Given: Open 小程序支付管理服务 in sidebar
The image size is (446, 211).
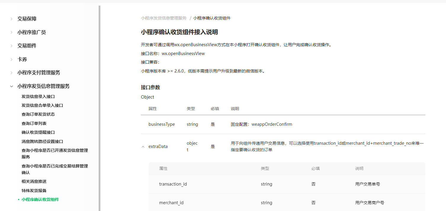Looking at the screenshot, I should click(39, 73).
